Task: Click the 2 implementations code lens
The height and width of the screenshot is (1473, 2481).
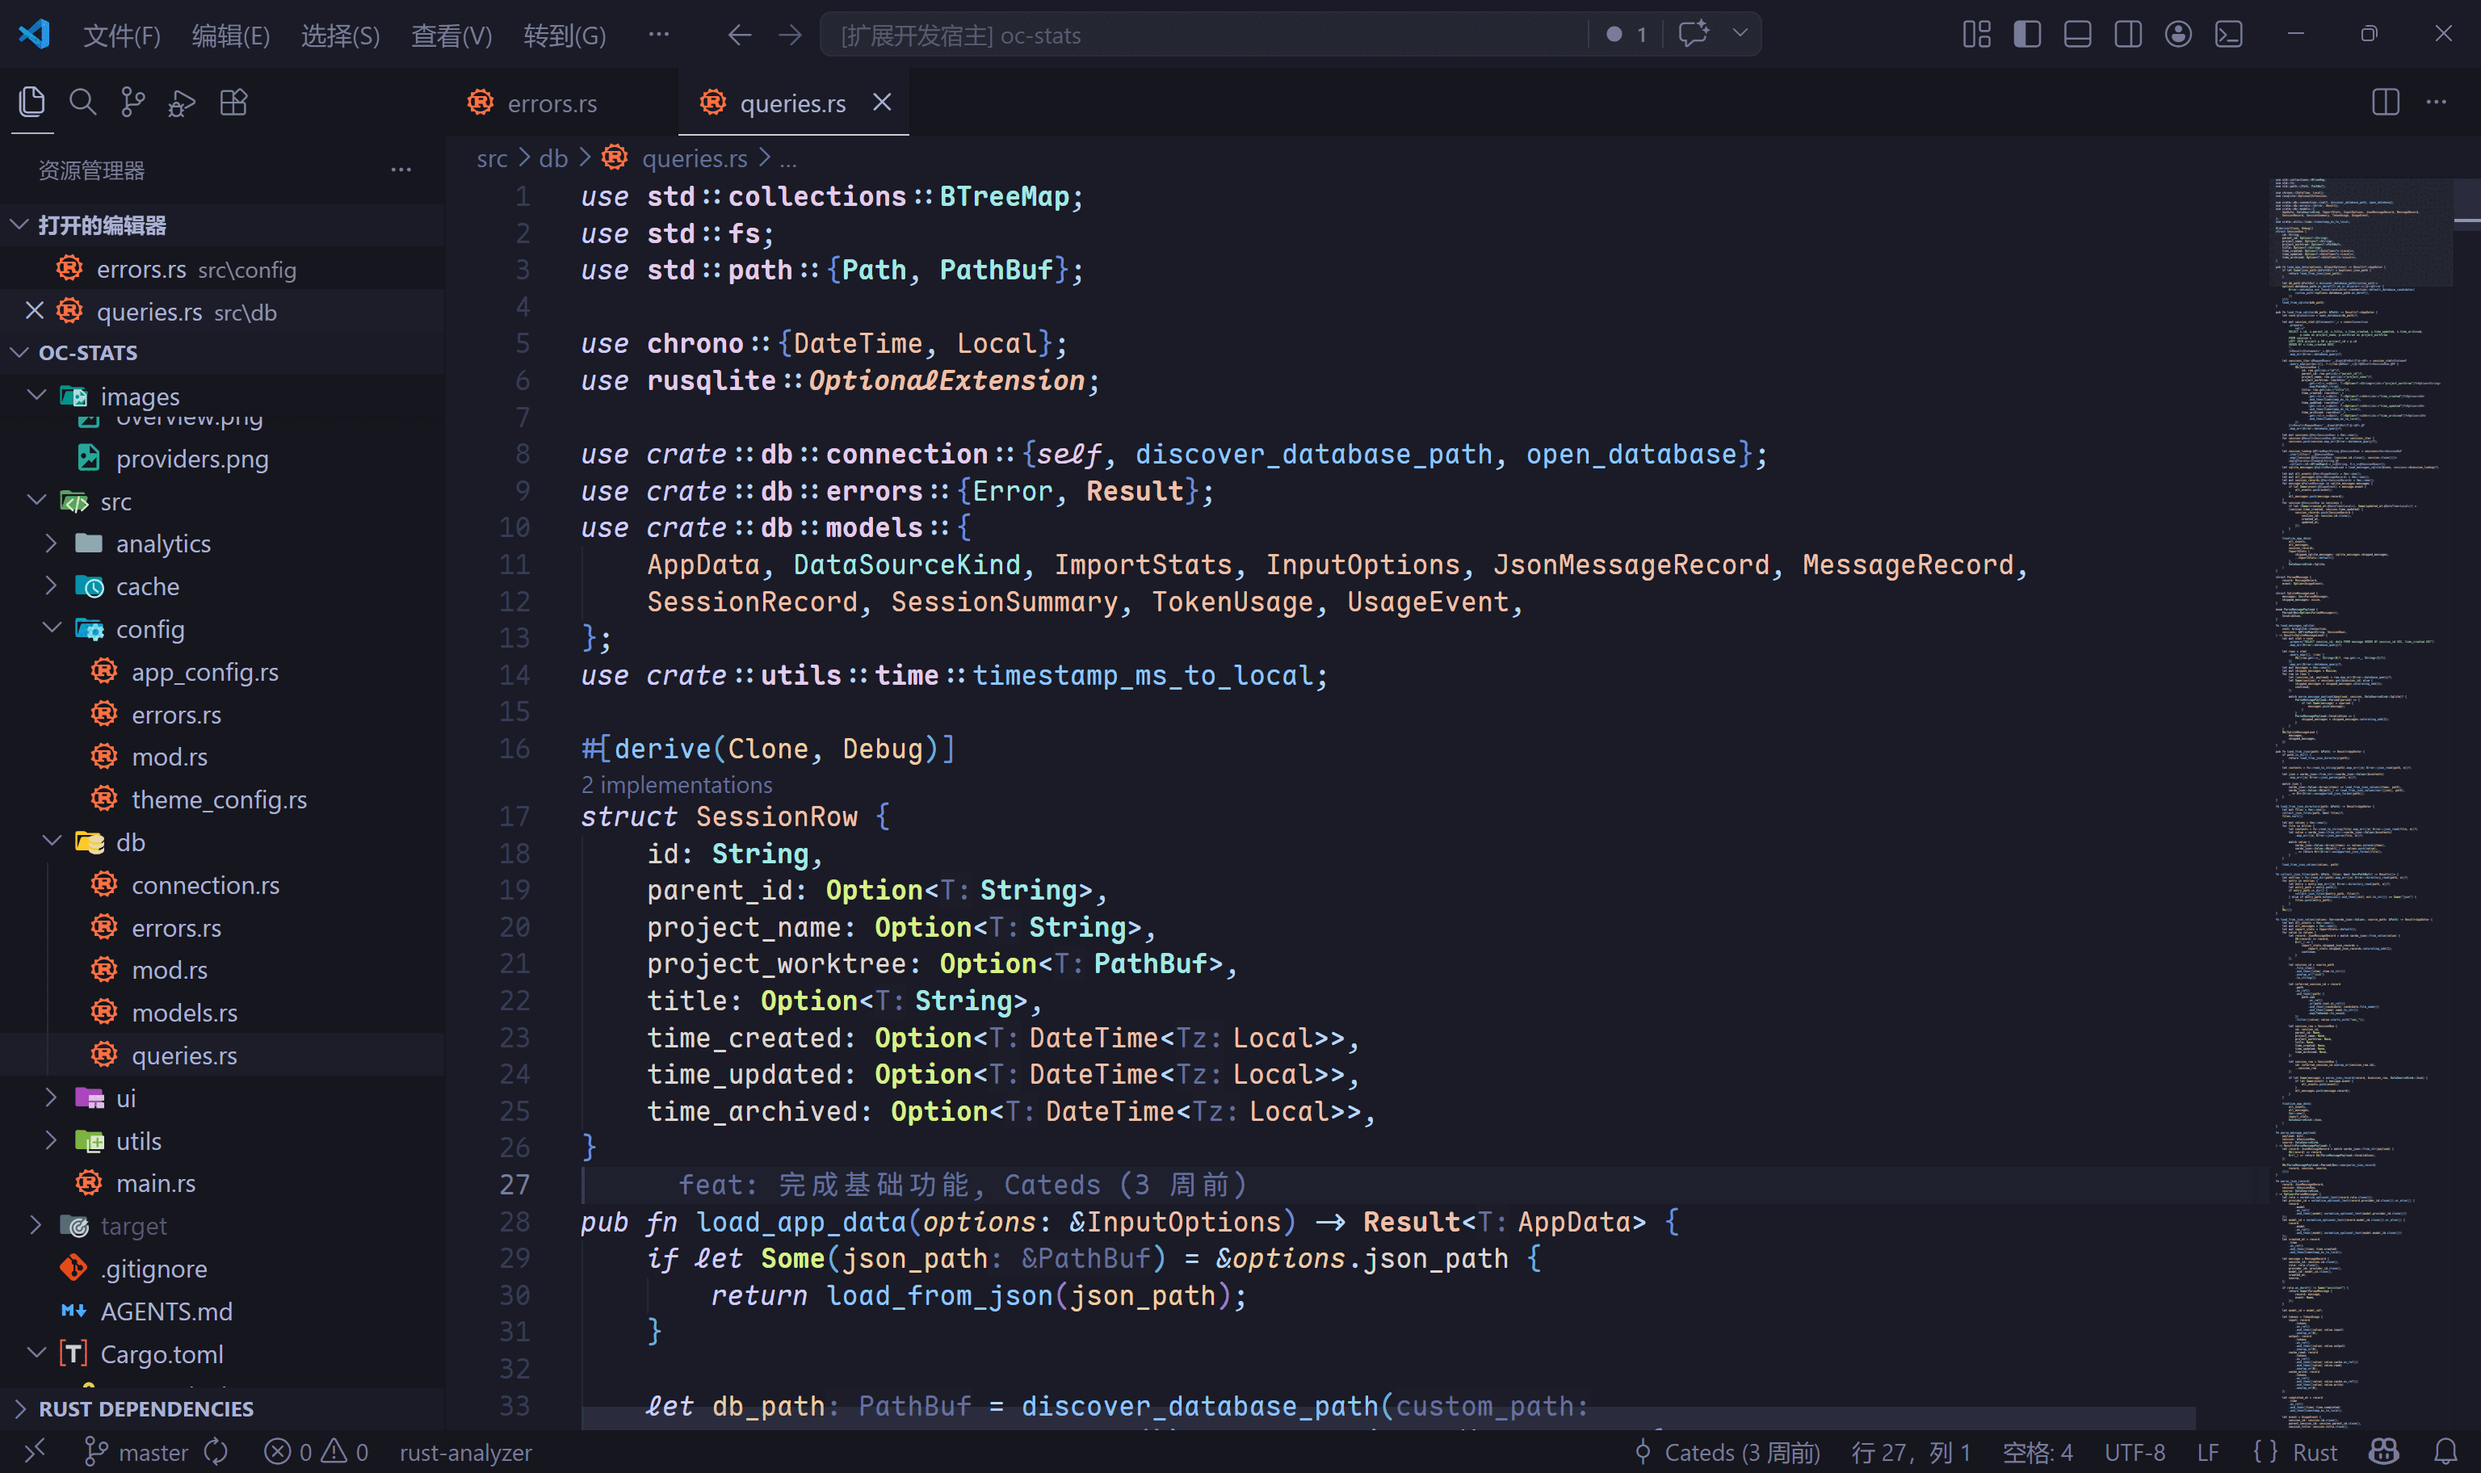Action: pyautogui.click(x=677, y=784)
